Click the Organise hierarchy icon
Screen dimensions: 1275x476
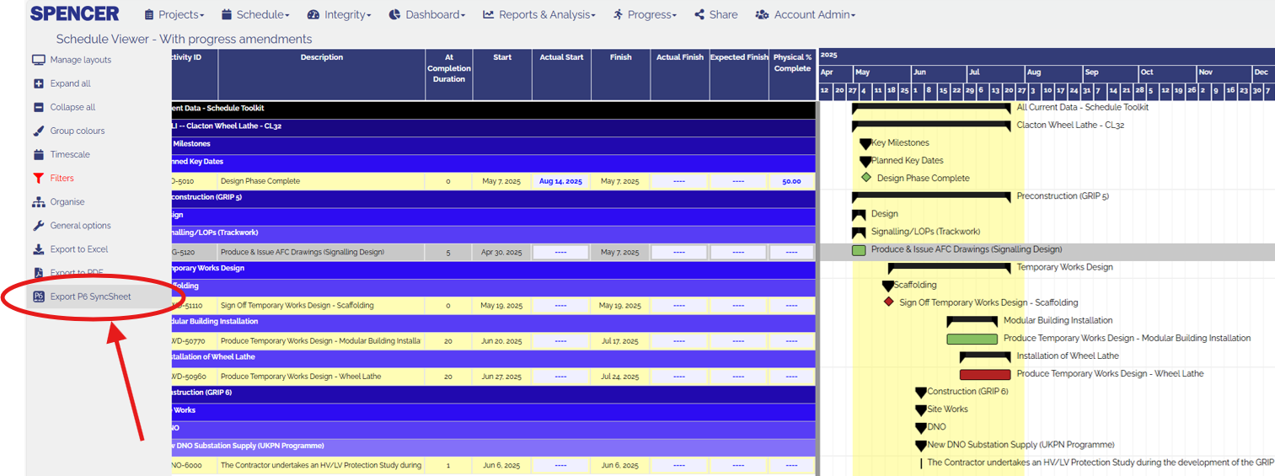[x=38, y=202]
